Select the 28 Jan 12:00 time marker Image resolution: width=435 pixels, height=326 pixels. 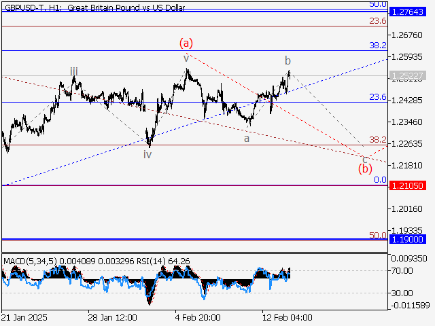pos(112,317)
